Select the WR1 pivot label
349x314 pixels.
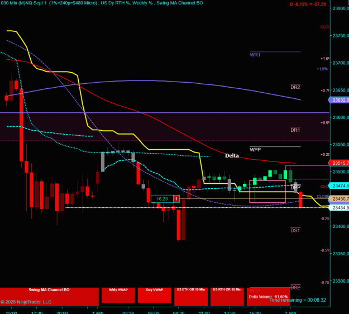255,55
